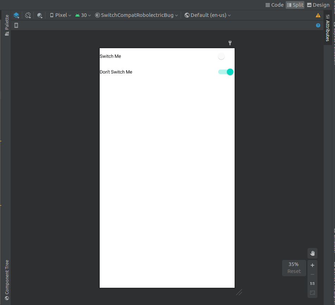Click the Reset zoom button
Image resolution: width=335 pixels, height=305 pixels.
tap(294, 271)
